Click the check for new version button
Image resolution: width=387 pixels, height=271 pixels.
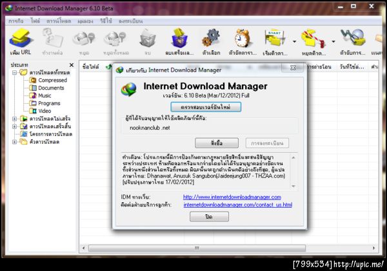(206, 107)
